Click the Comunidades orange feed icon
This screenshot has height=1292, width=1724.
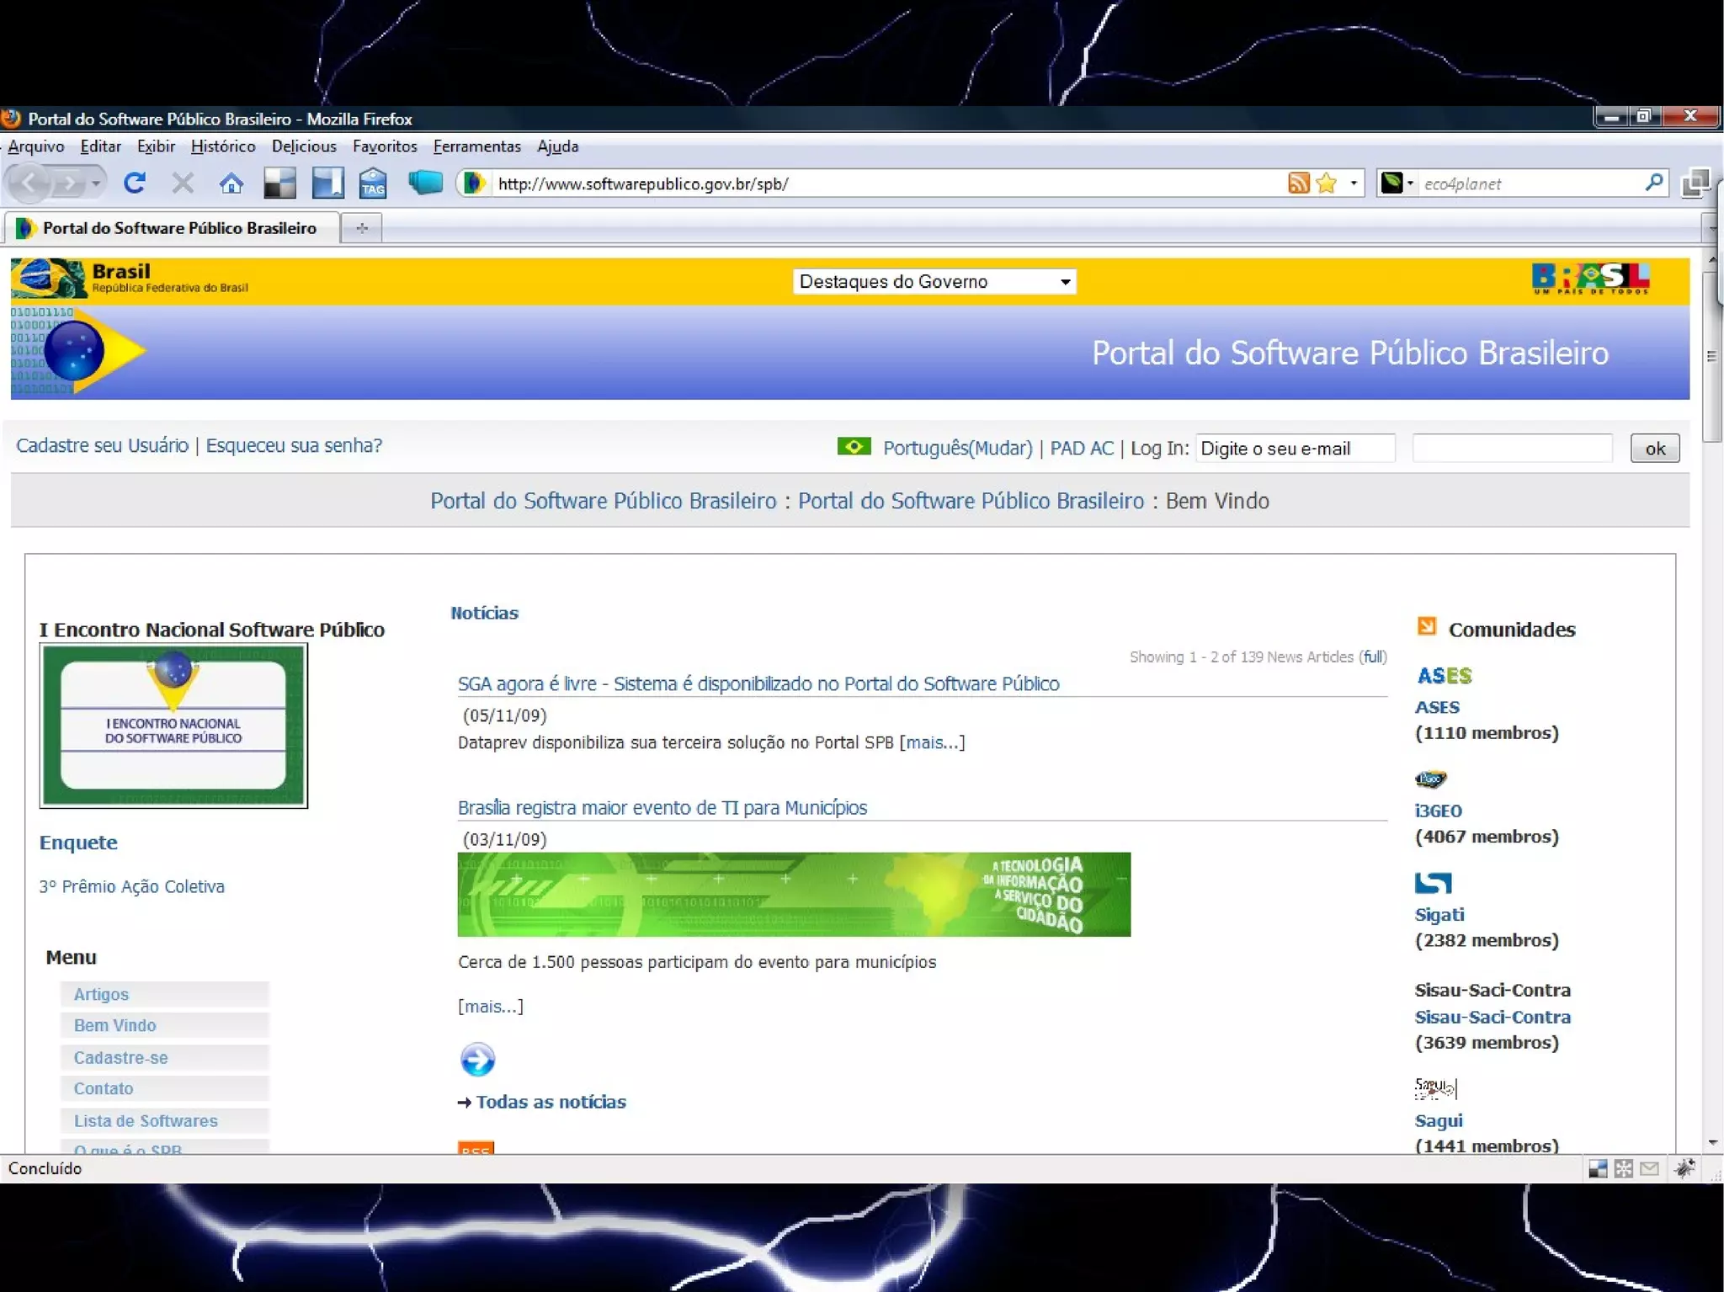click(x=1426, y=626)
